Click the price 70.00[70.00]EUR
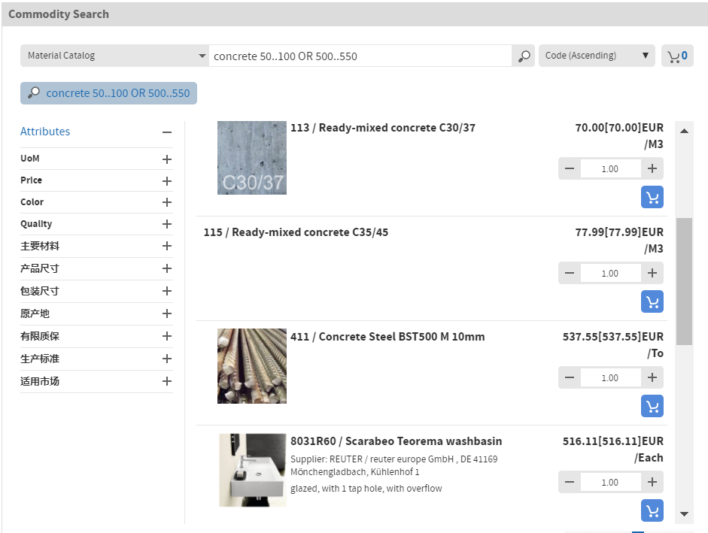This screenshot has height=533, width=708. 619,128
